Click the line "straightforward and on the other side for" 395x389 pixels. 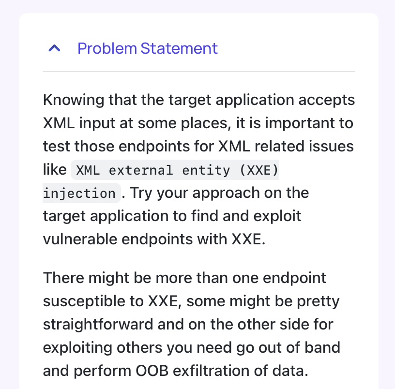(188, 324)
